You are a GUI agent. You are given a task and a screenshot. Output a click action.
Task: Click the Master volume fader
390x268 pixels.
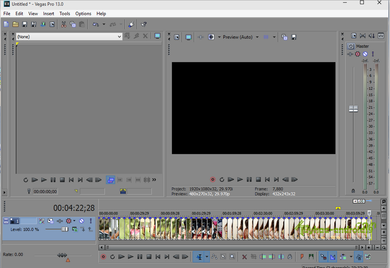click(x=353, y=108)
